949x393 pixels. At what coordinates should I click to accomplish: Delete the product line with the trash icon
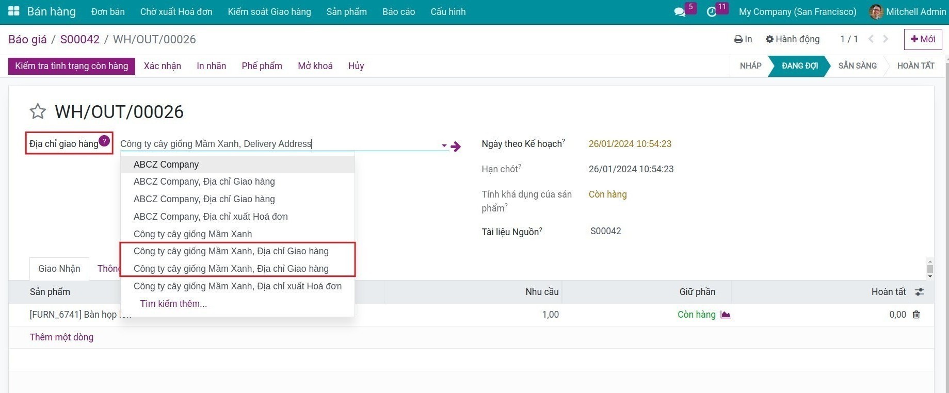point(916,315)
